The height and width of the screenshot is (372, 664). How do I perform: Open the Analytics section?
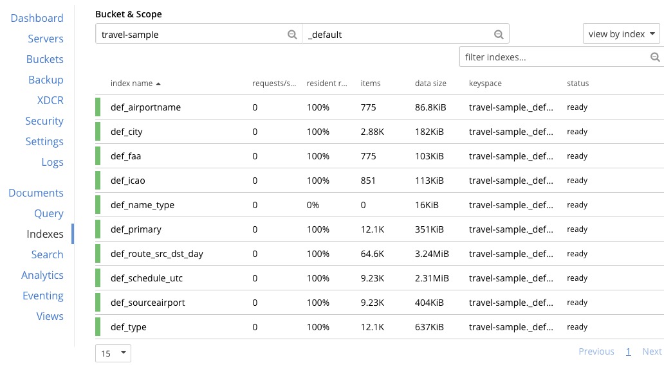coord(42,275)
